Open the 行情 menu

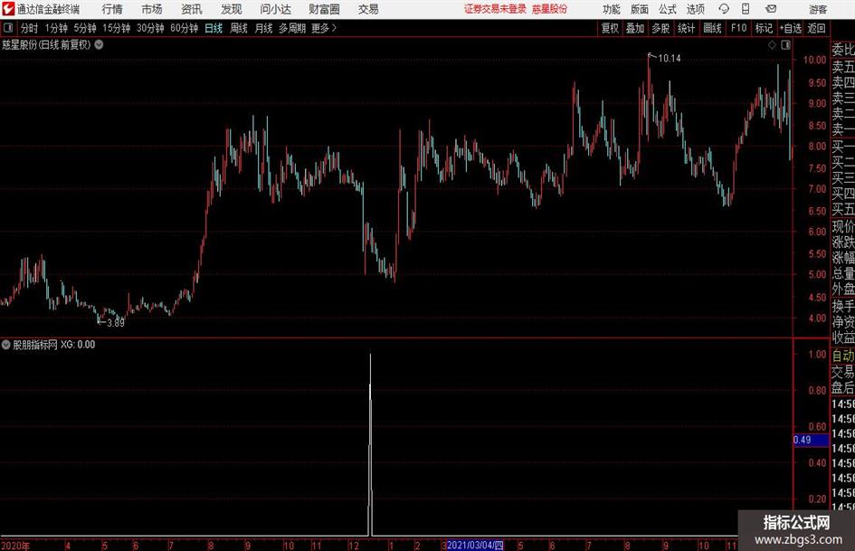[112, 9]
